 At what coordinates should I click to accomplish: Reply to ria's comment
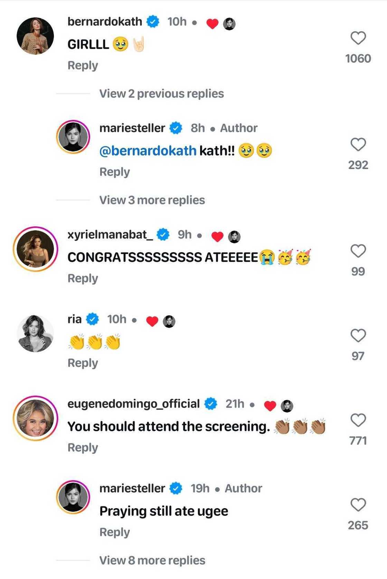[83, 363]
